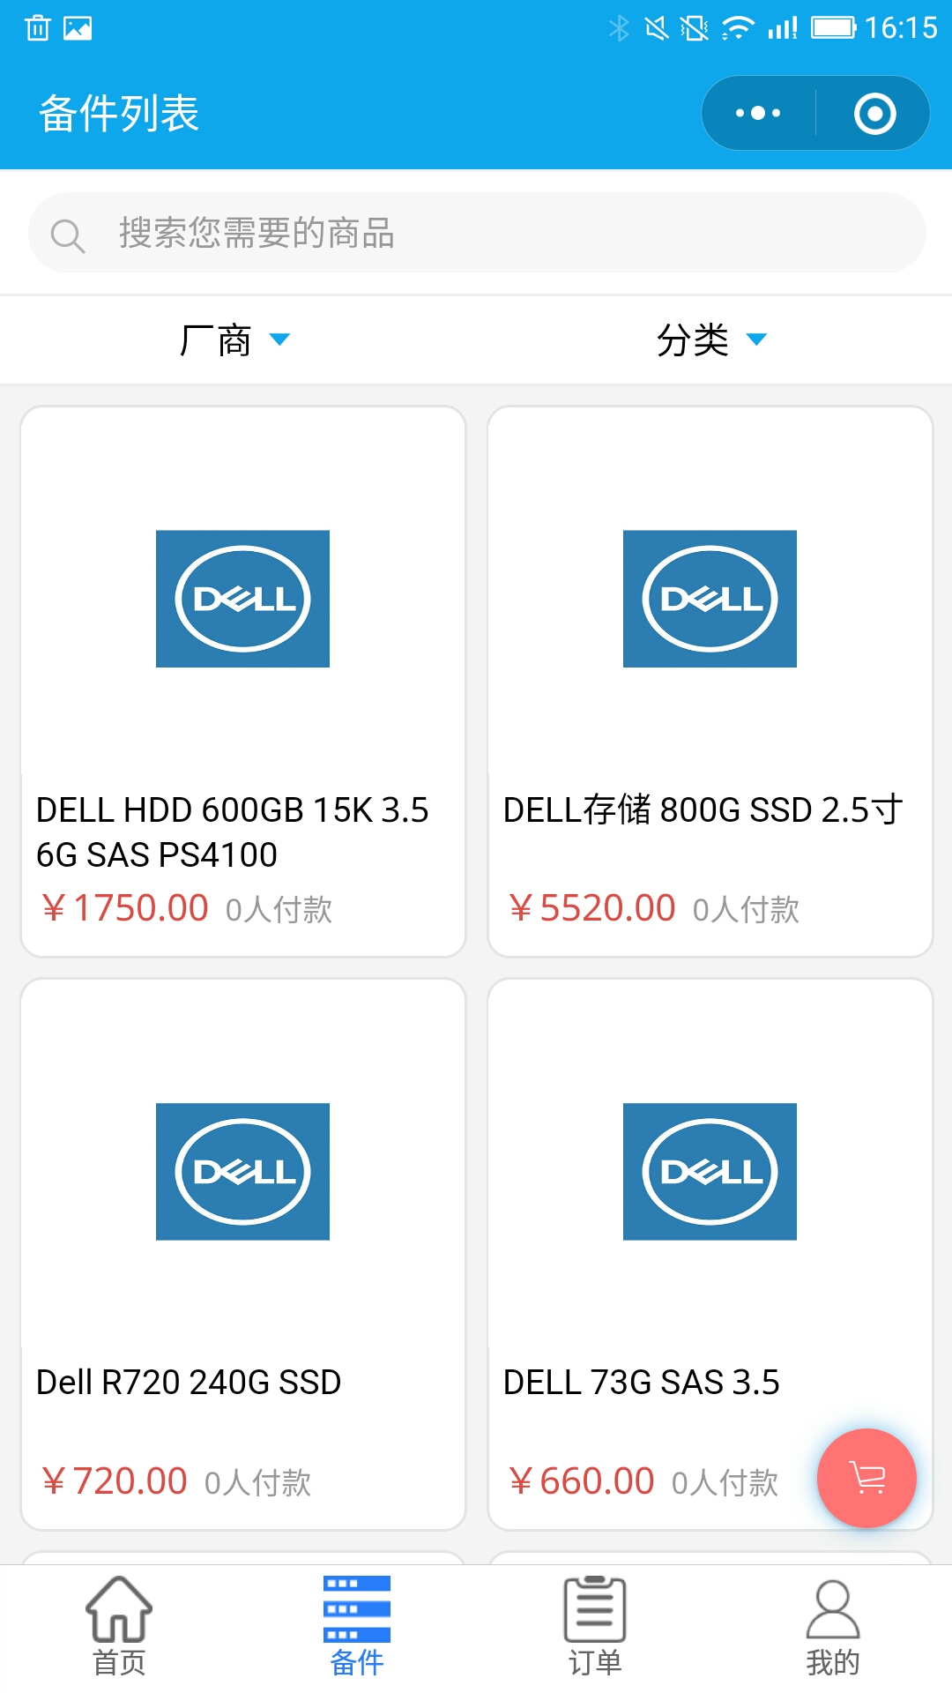Tap the Dell logo image for DELL 73G SAS
Viewport: 952px width, 1693px height.
[710, 1171]
